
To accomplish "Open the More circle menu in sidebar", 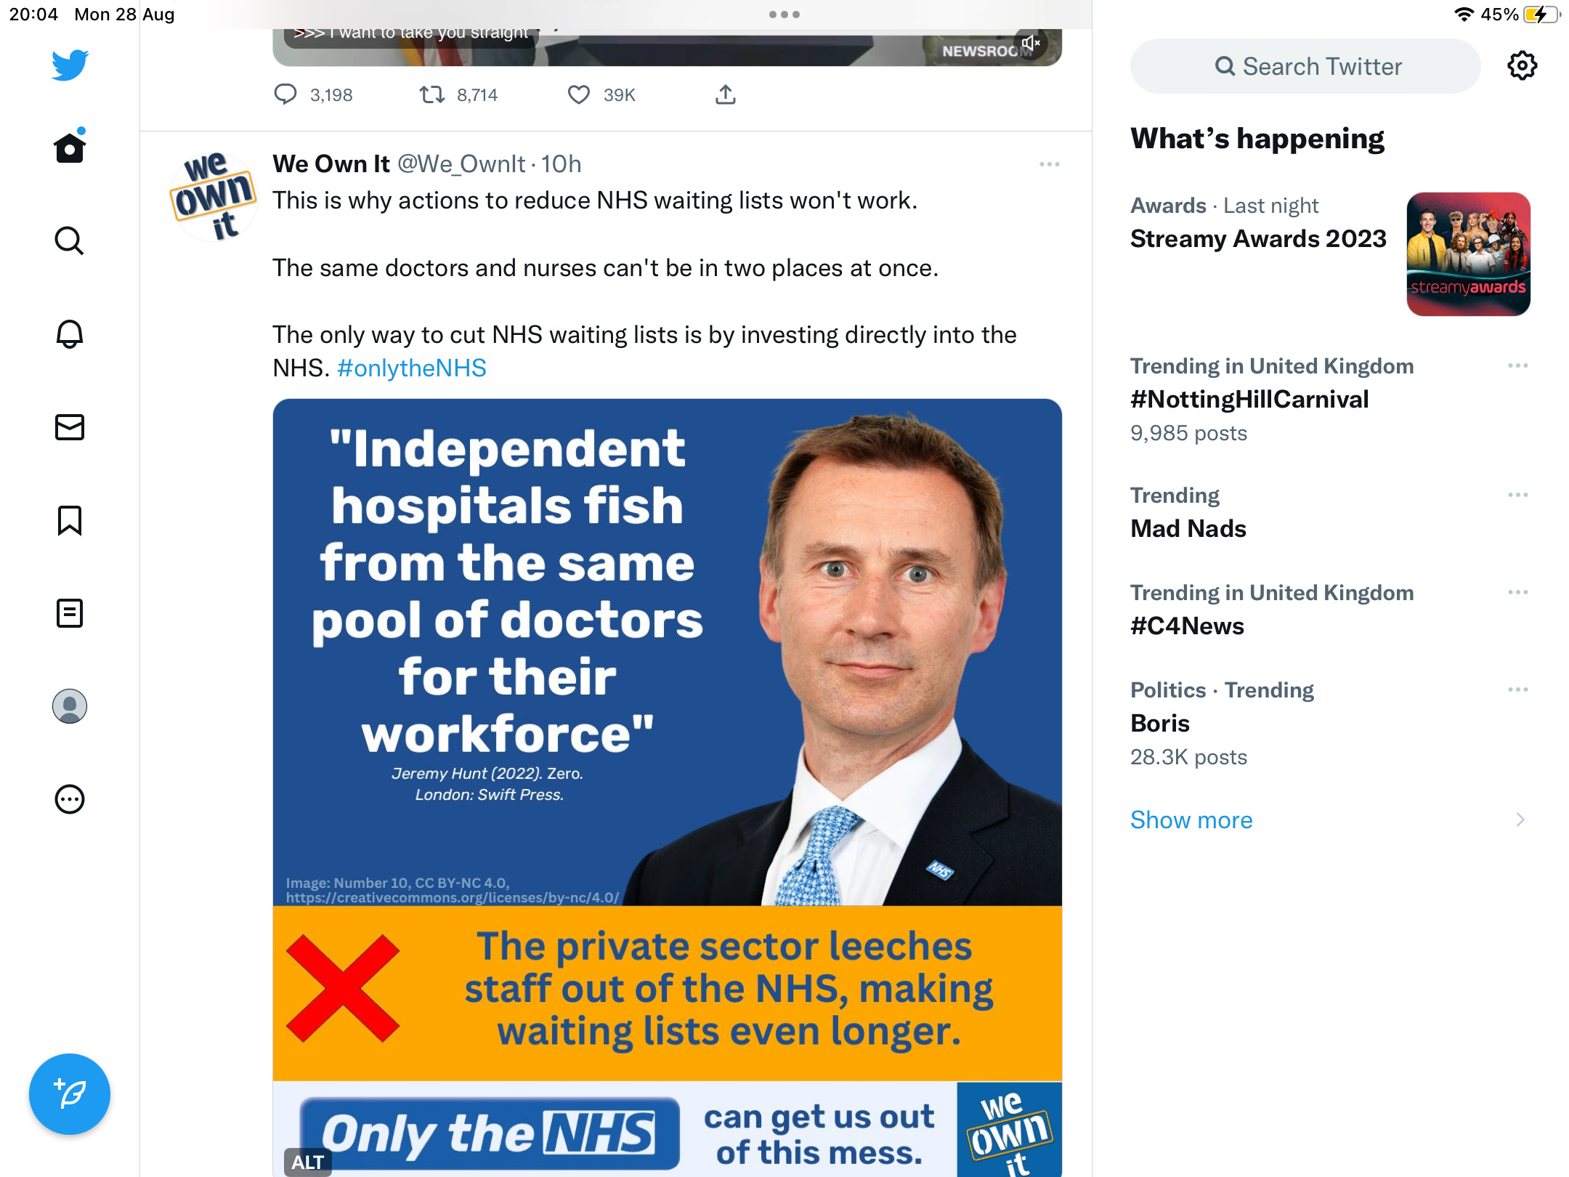I will pyautogui.click(x=70, y=799).
